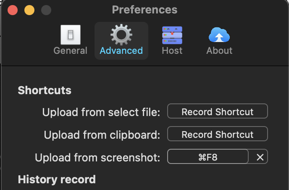Click the ⌘F8 screenshot shortcut field

208,157
